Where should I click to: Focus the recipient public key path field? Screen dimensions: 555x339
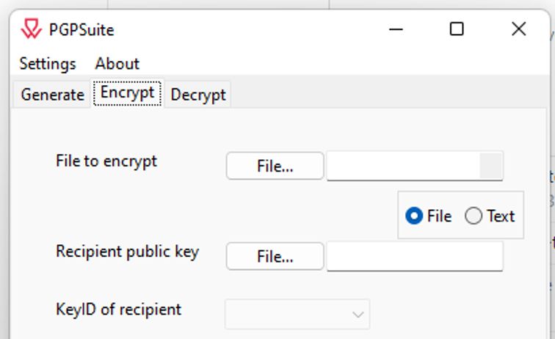415,257
